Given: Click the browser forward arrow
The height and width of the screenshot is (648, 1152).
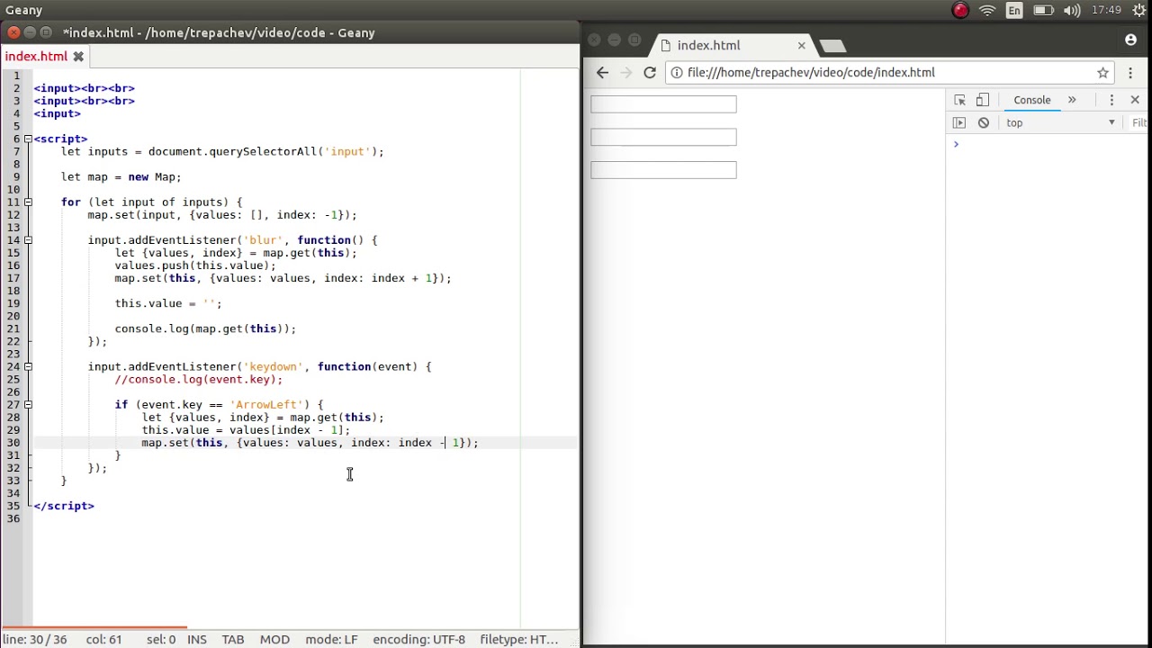Looking at the screenshot, I should (625, 73).
